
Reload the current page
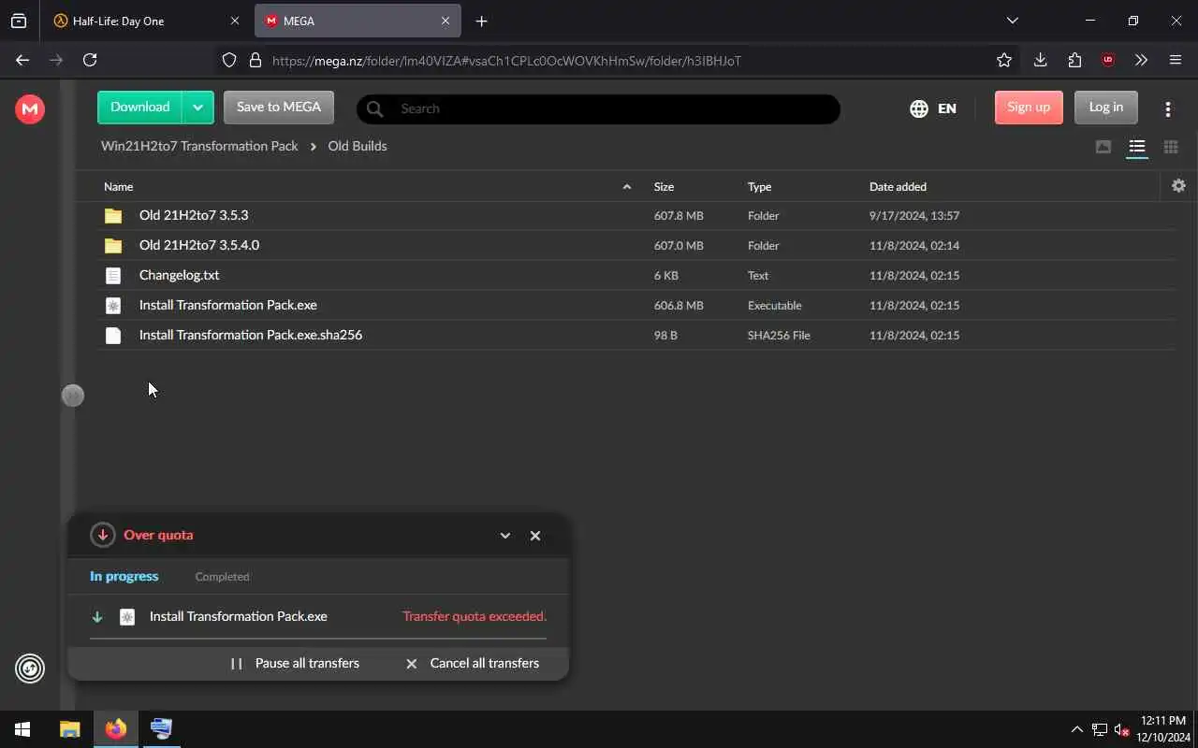coord(90,60)
